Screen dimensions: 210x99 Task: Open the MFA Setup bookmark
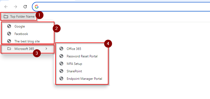click(x=82, y=64)
